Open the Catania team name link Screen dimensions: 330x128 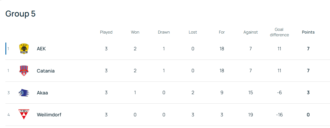point(46,71)
